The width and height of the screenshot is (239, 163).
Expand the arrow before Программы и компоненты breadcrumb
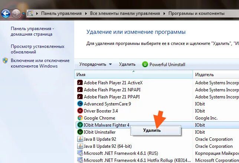[164, 13]
